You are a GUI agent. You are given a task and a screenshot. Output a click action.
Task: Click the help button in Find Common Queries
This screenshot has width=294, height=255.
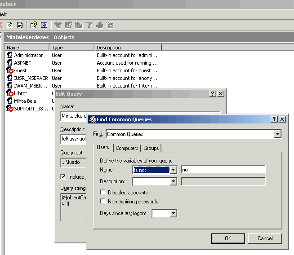[274, 119]
